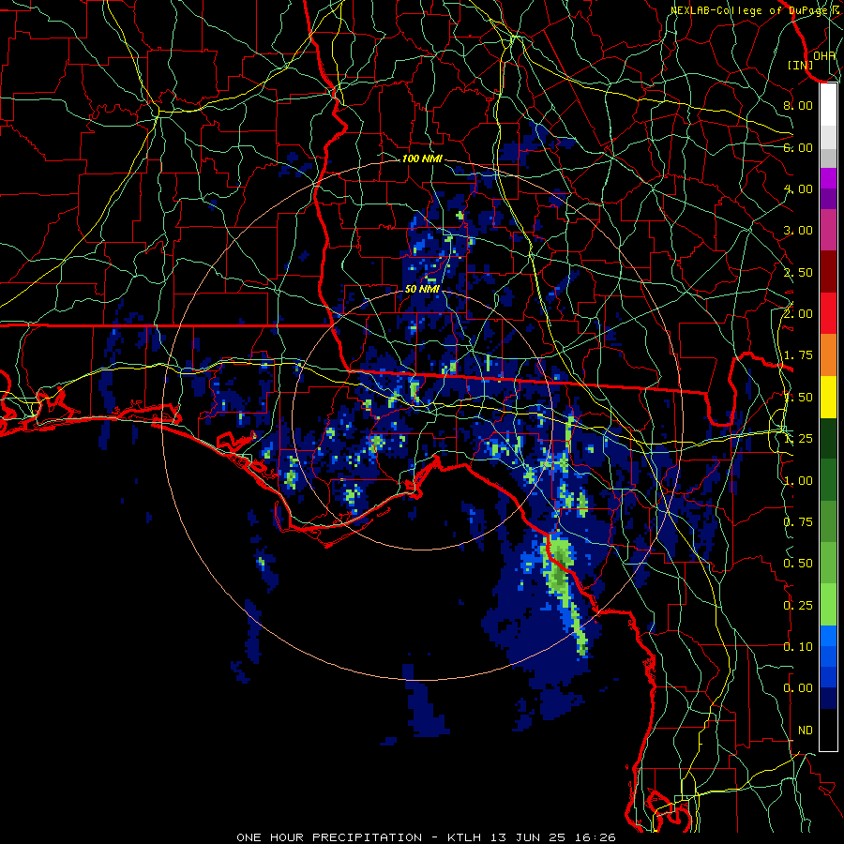
Task: Pick the dark purple legend swatch
Action: click(x=828, y=199)
